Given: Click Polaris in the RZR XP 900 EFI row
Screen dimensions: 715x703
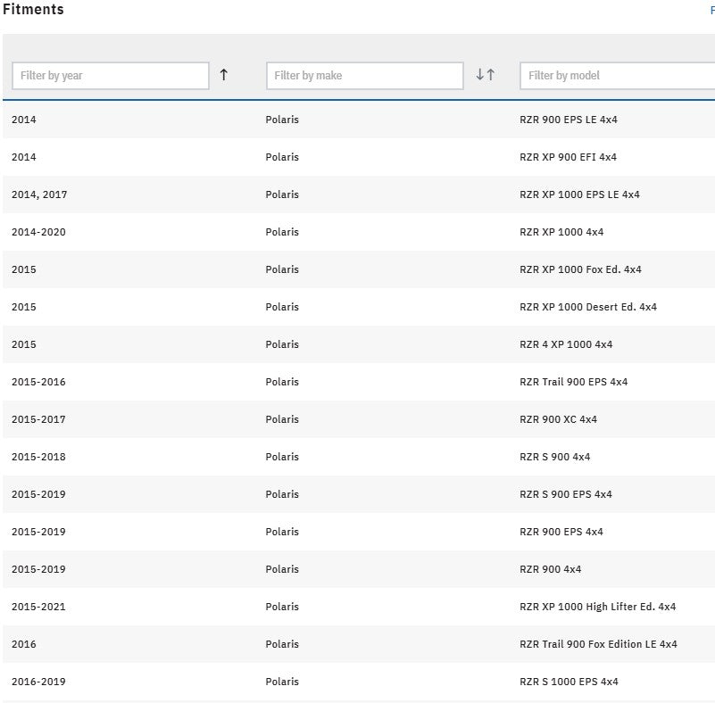Looking at the screenshot, I should click(282, 157).
